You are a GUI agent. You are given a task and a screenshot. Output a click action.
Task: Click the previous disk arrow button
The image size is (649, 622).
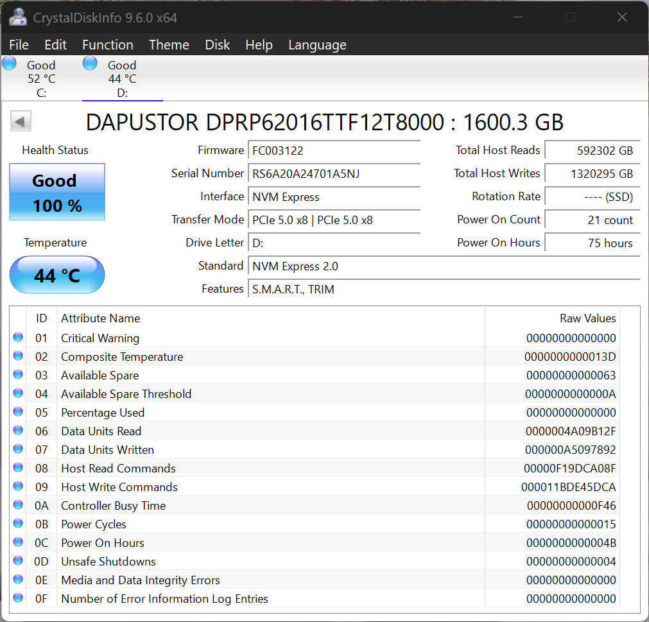pos(21,121)
